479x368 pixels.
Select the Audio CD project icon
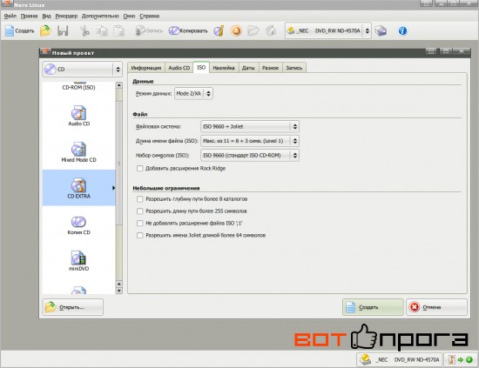pyautogui.click(x=78, y=116)
